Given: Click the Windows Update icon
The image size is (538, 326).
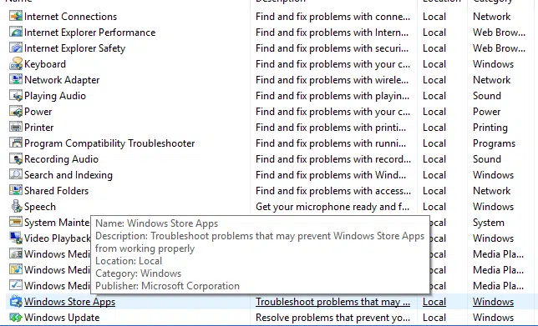Looking at the screenshot, I should tap(16, 317).
